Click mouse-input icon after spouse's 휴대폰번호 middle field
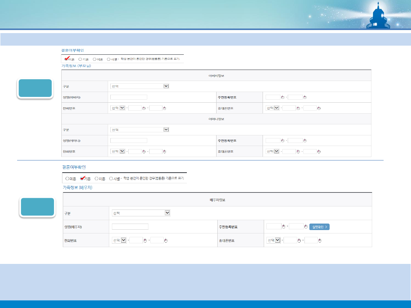 pyautogui.click(x=299, y=240)
